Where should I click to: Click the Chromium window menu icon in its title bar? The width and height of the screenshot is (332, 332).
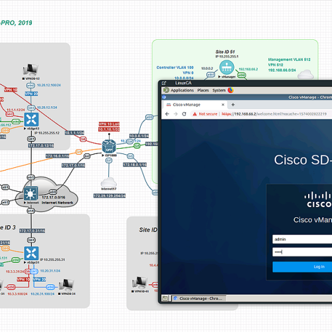[164, 97]
